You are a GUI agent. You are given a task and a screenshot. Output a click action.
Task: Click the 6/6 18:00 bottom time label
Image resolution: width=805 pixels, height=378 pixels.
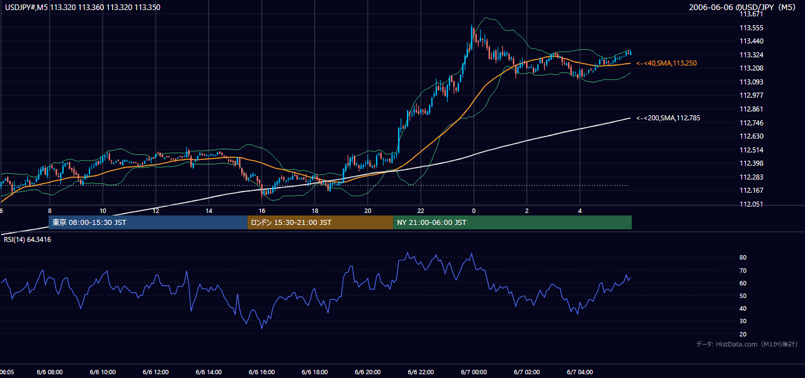314,372
